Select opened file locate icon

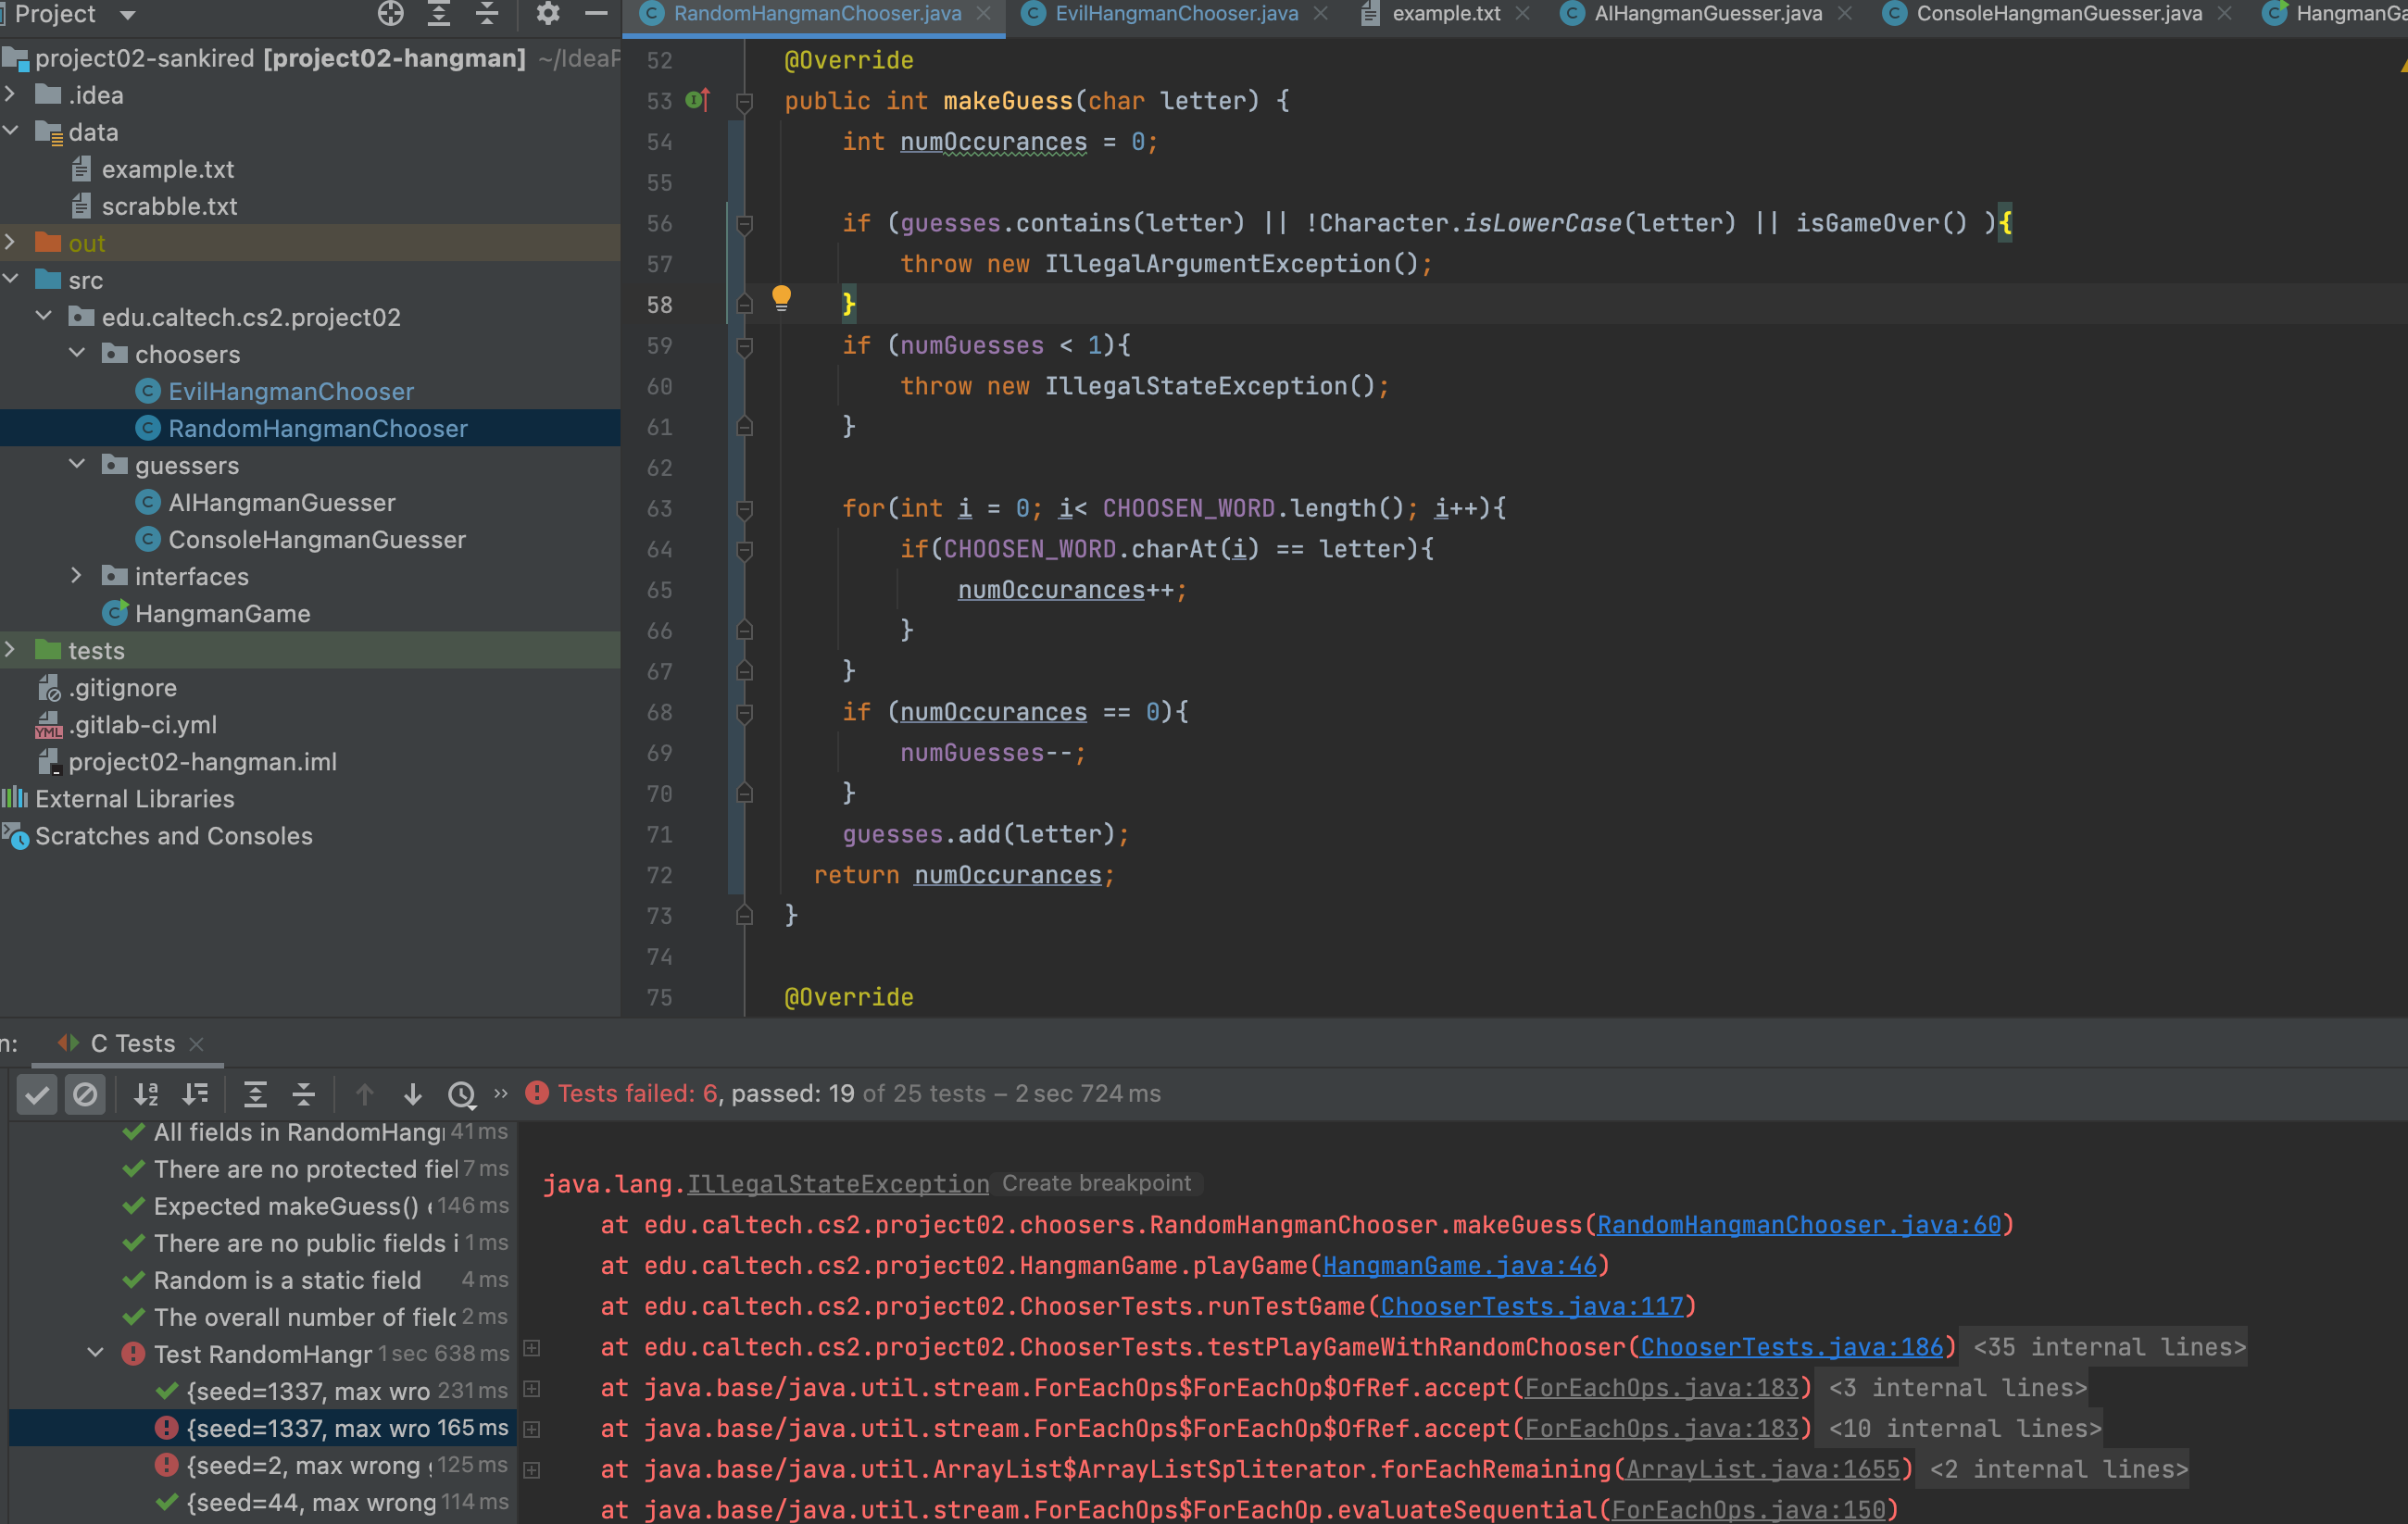390,13
